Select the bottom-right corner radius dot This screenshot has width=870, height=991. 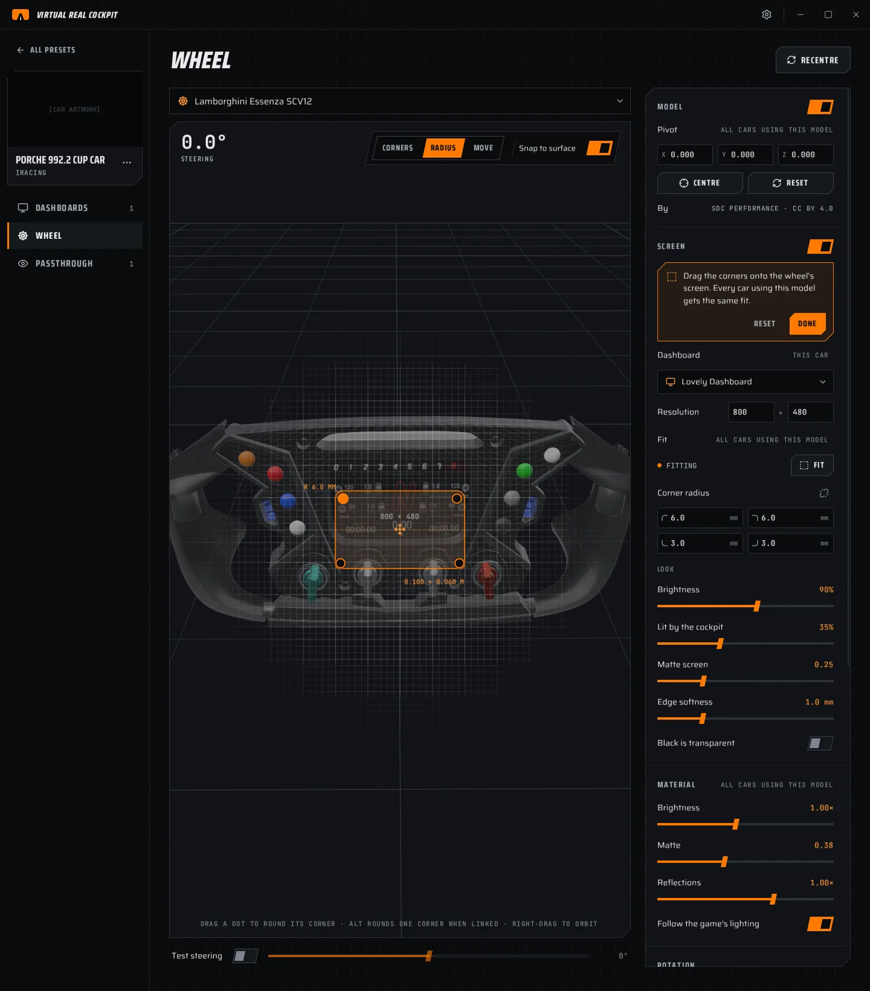pyautogui.click(x=459, y=563)
